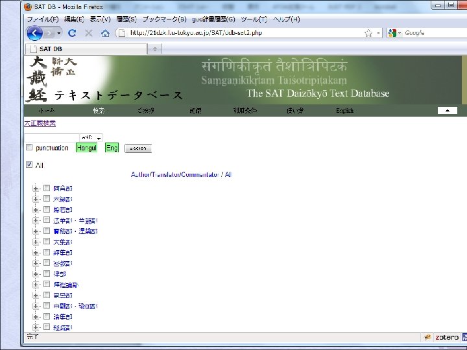The height and width of the screenshot is (350, 467).
Task: Open the ファイル(F) menu
Action: click(43, 19)
